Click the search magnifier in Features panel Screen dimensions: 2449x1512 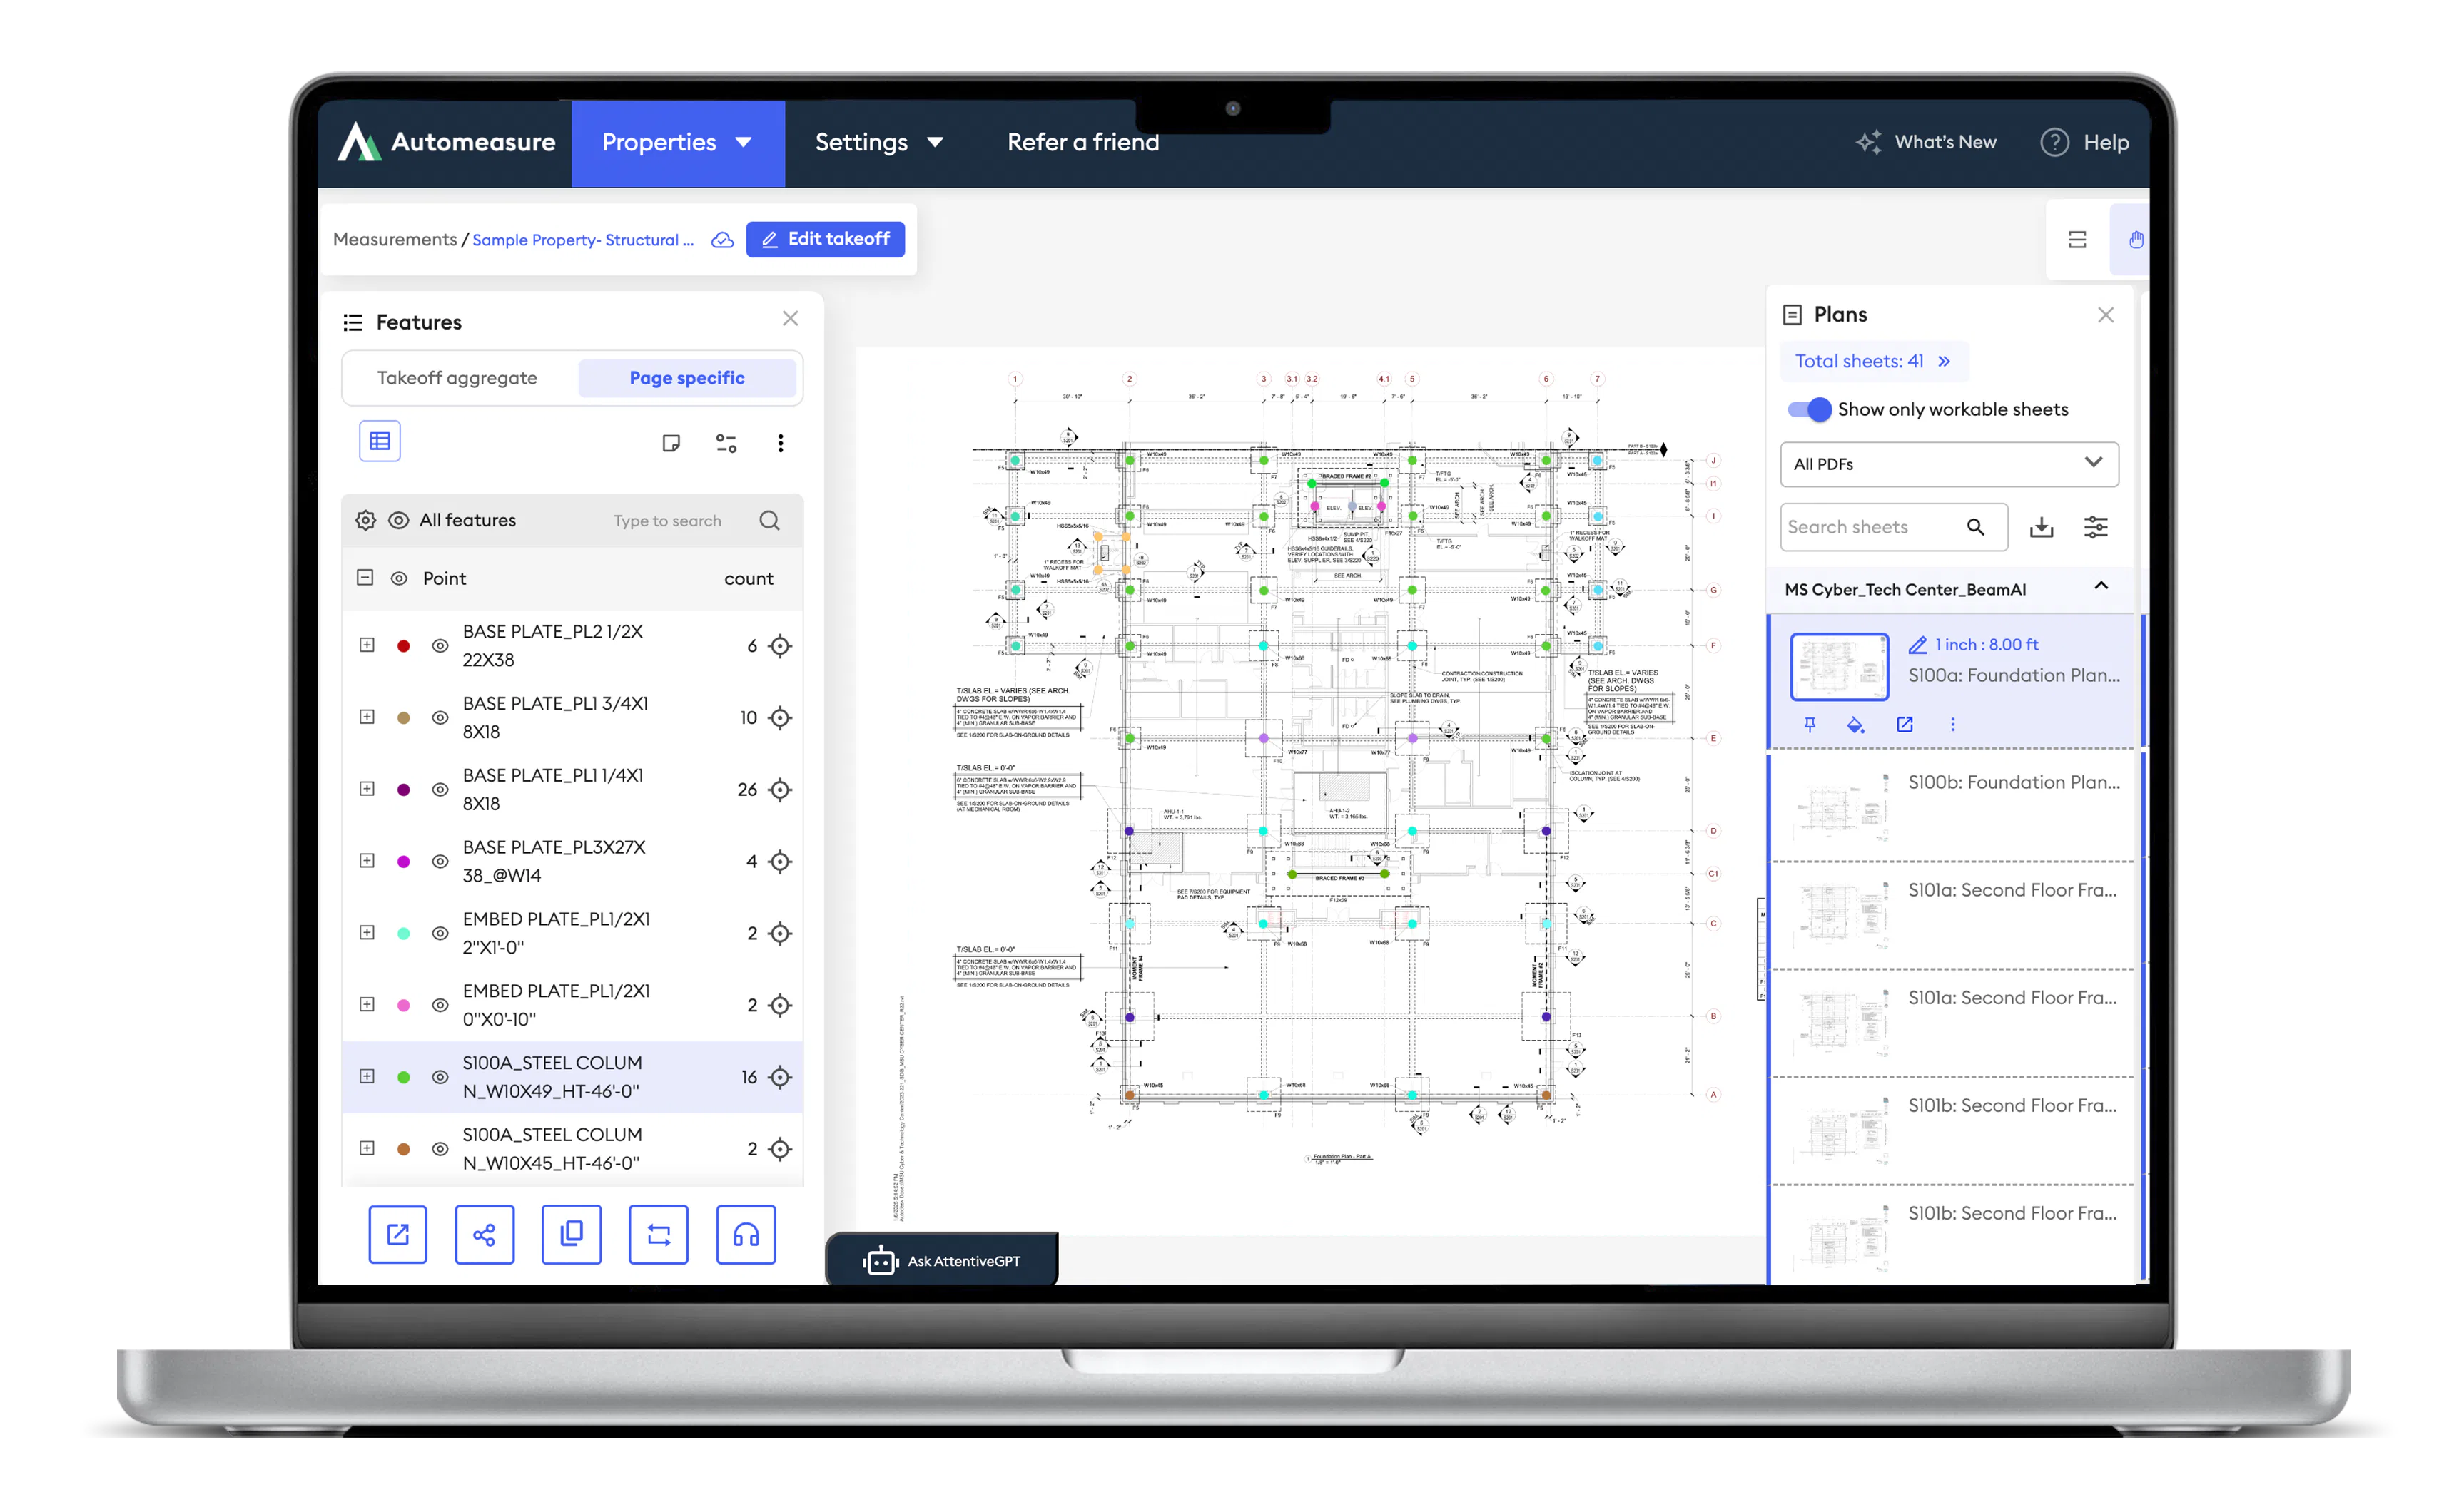tap(769, 520)
